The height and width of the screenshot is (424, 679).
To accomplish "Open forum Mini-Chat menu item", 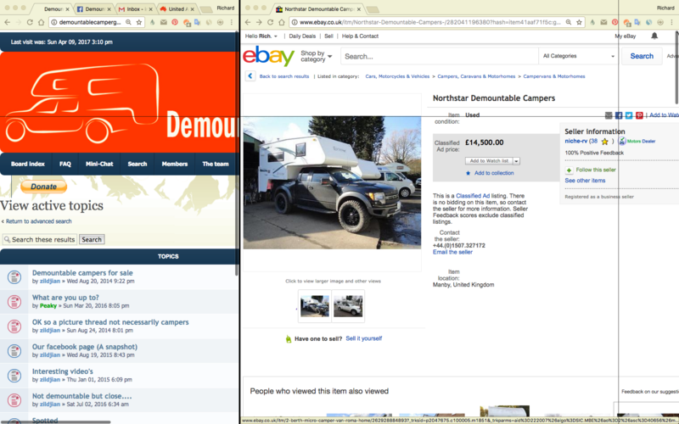I will [x=99, y=164].
